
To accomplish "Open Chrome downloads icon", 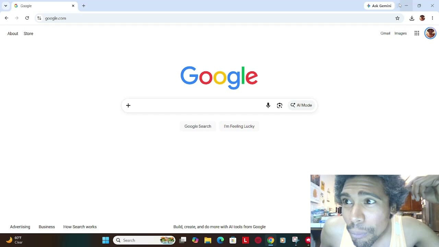I will 412,18.
